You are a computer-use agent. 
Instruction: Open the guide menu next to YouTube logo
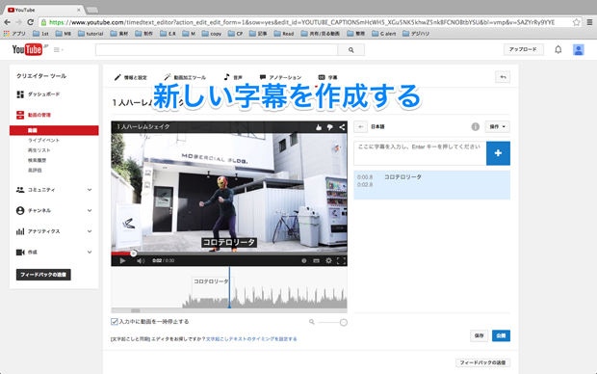[x=58, y=50]
